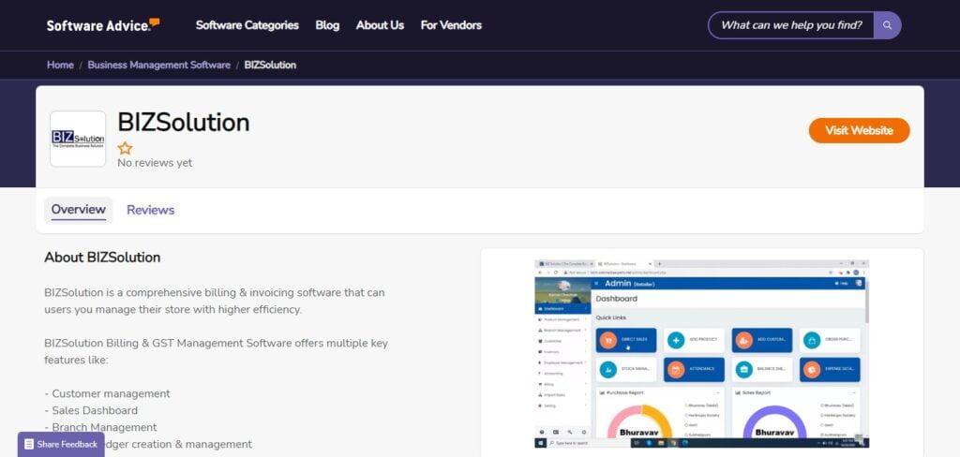
Task: Click the magnifier search button
Action: [887, 25]
